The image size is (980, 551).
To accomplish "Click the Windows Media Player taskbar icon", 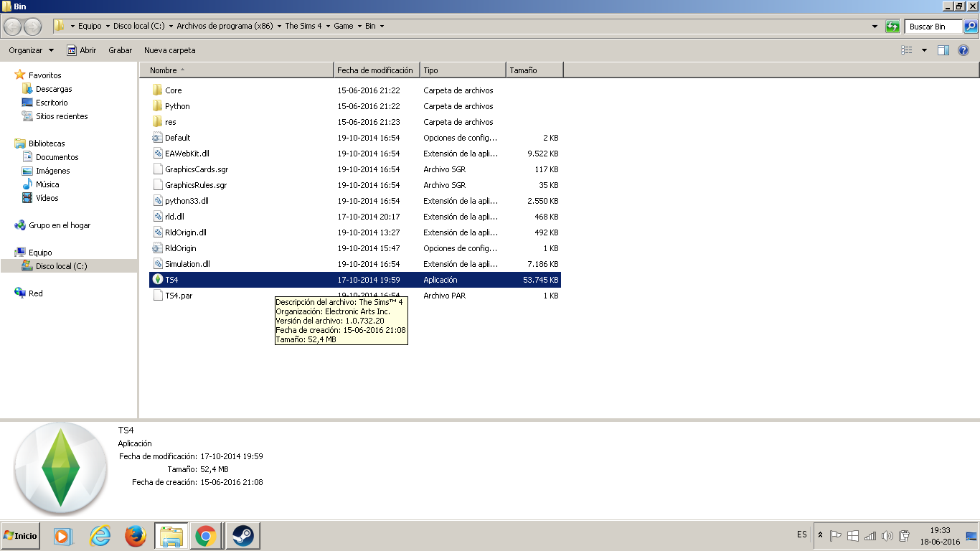I will tap(63, 536).
